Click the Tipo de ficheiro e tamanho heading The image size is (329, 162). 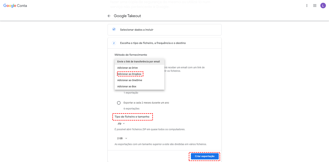click(x=132, y=117)
